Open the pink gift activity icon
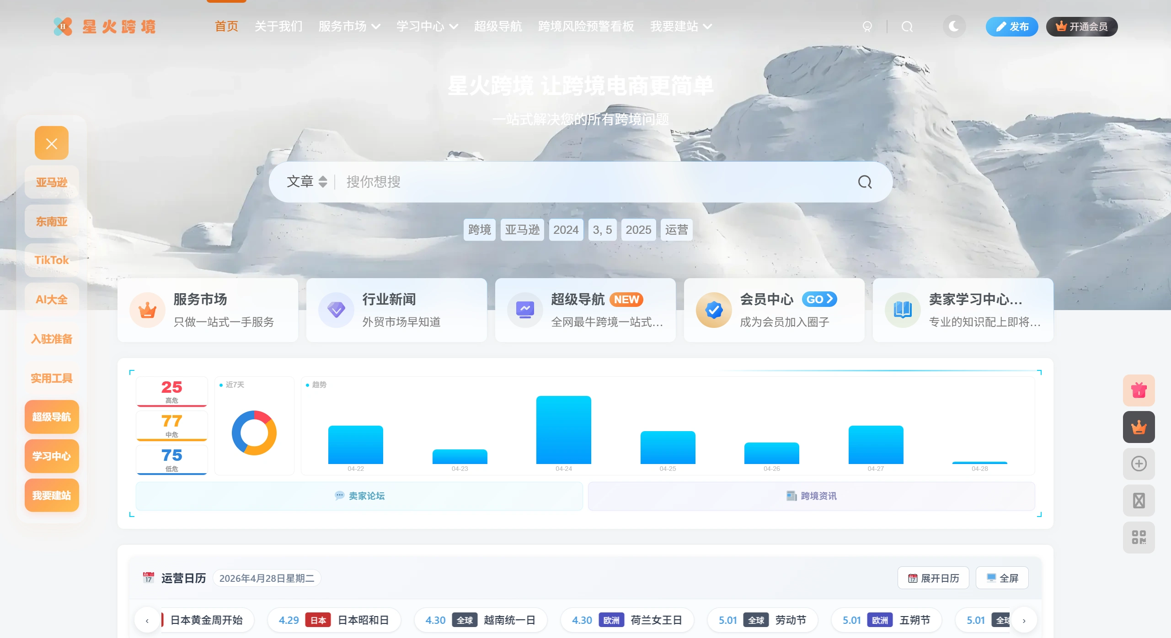The width and height of the screenshot is (1171, 638). pyautogui.click(x=1139, y=390)
